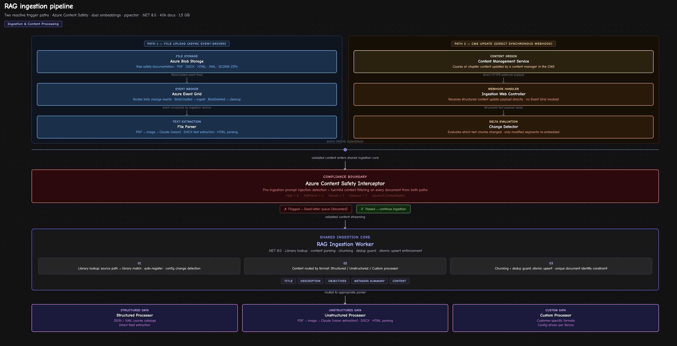This screenshot has width=677, height=346.
Task: Click the Violence ≤ 7 threshold text
Action: pos(358,196)
